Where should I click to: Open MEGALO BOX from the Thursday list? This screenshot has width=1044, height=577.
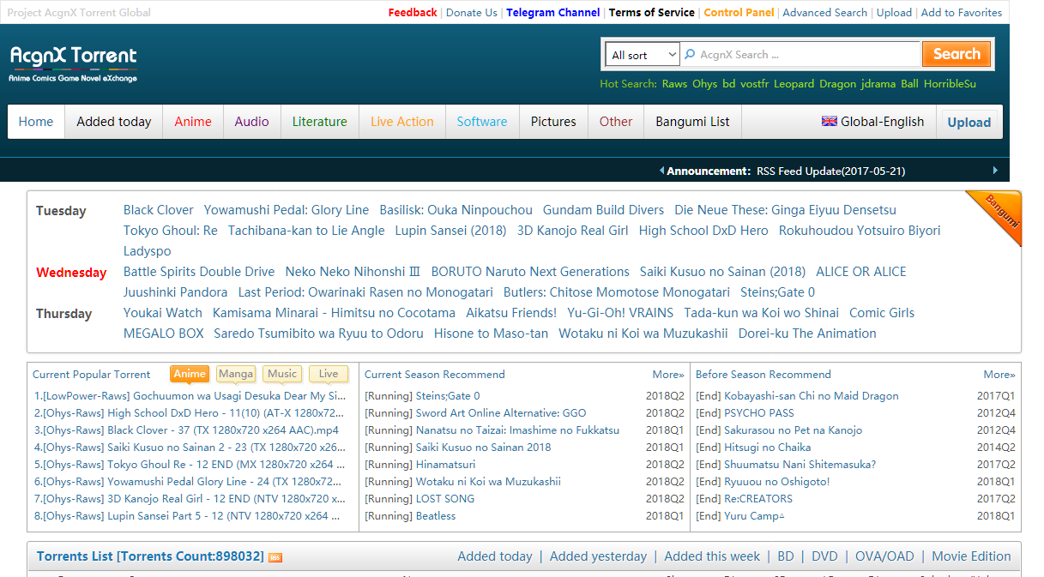tap(164, 334)
